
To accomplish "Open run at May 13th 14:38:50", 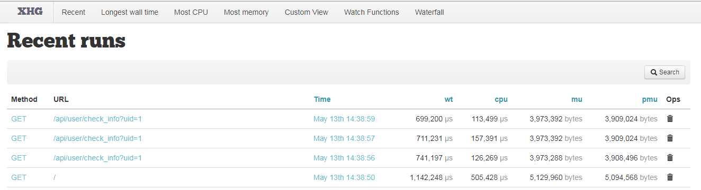I will [x=344, y=177].
